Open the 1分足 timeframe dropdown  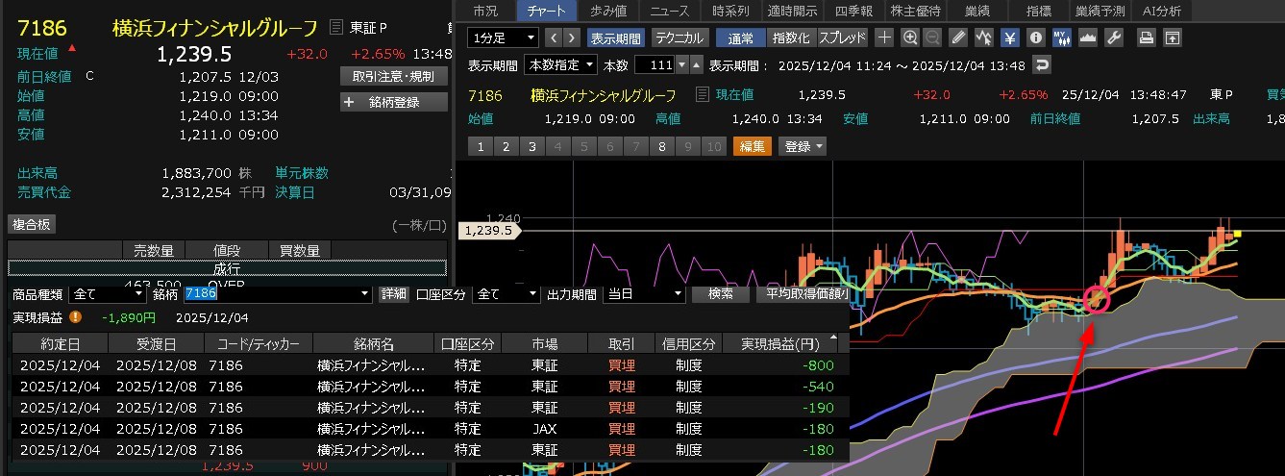504,38
